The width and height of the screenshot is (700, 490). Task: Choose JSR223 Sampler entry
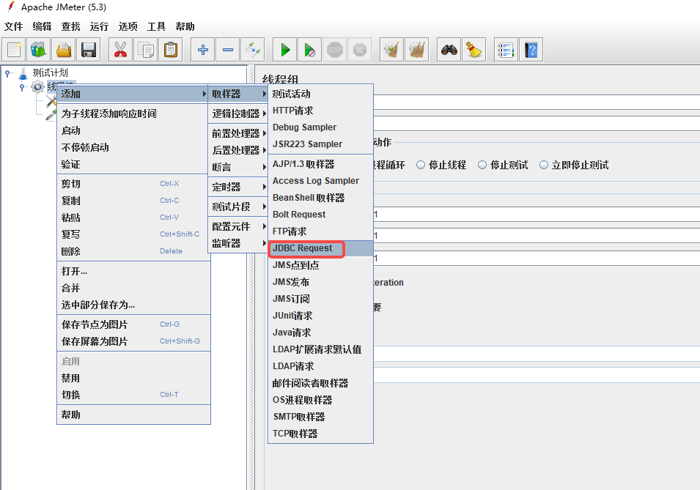point(320,144)
